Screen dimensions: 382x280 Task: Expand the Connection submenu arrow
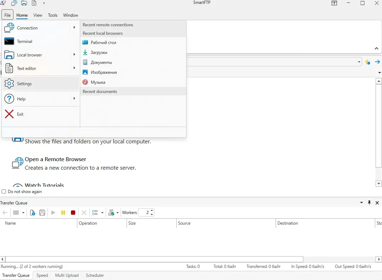(x=74, y=28)
